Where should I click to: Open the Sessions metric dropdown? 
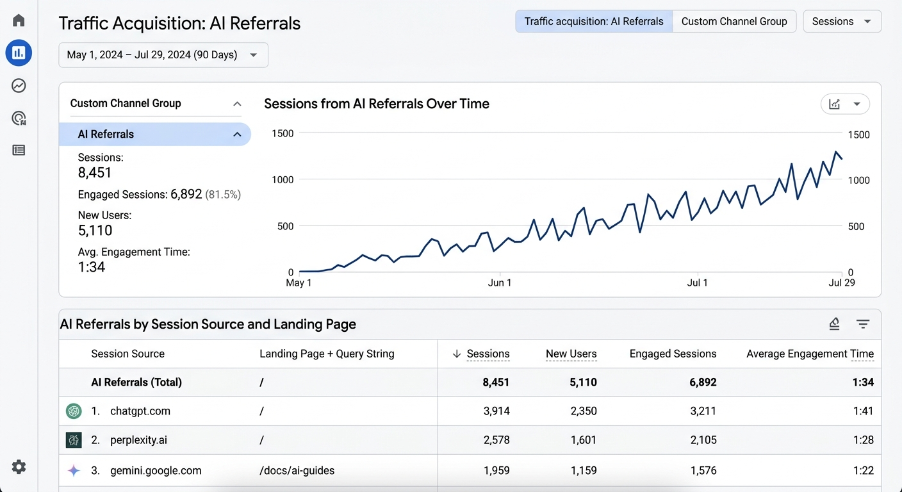tap(842, 21)
